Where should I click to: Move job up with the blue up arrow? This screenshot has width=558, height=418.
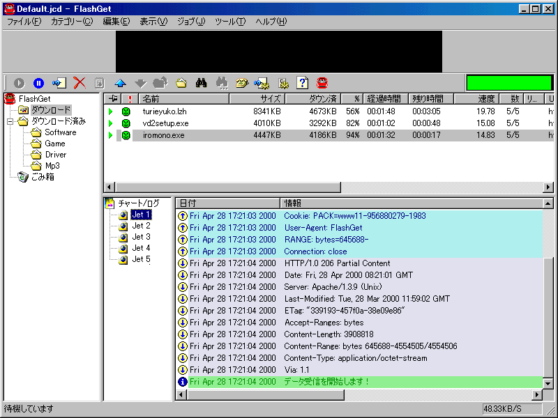120,83
